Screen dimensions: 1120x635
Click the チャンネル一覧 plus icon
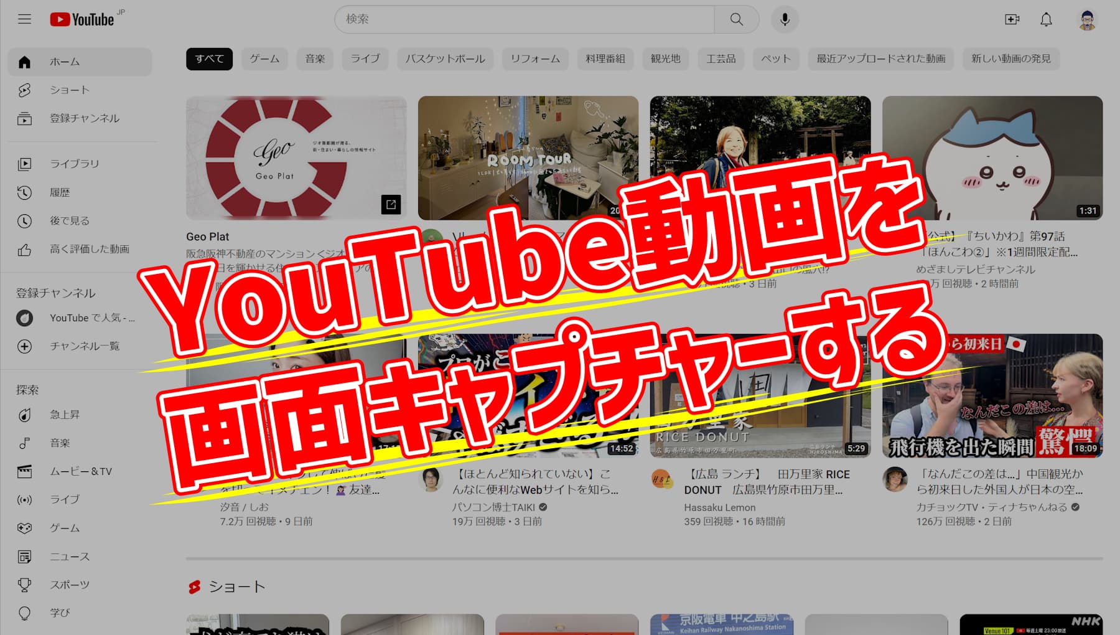click(24, 346)
